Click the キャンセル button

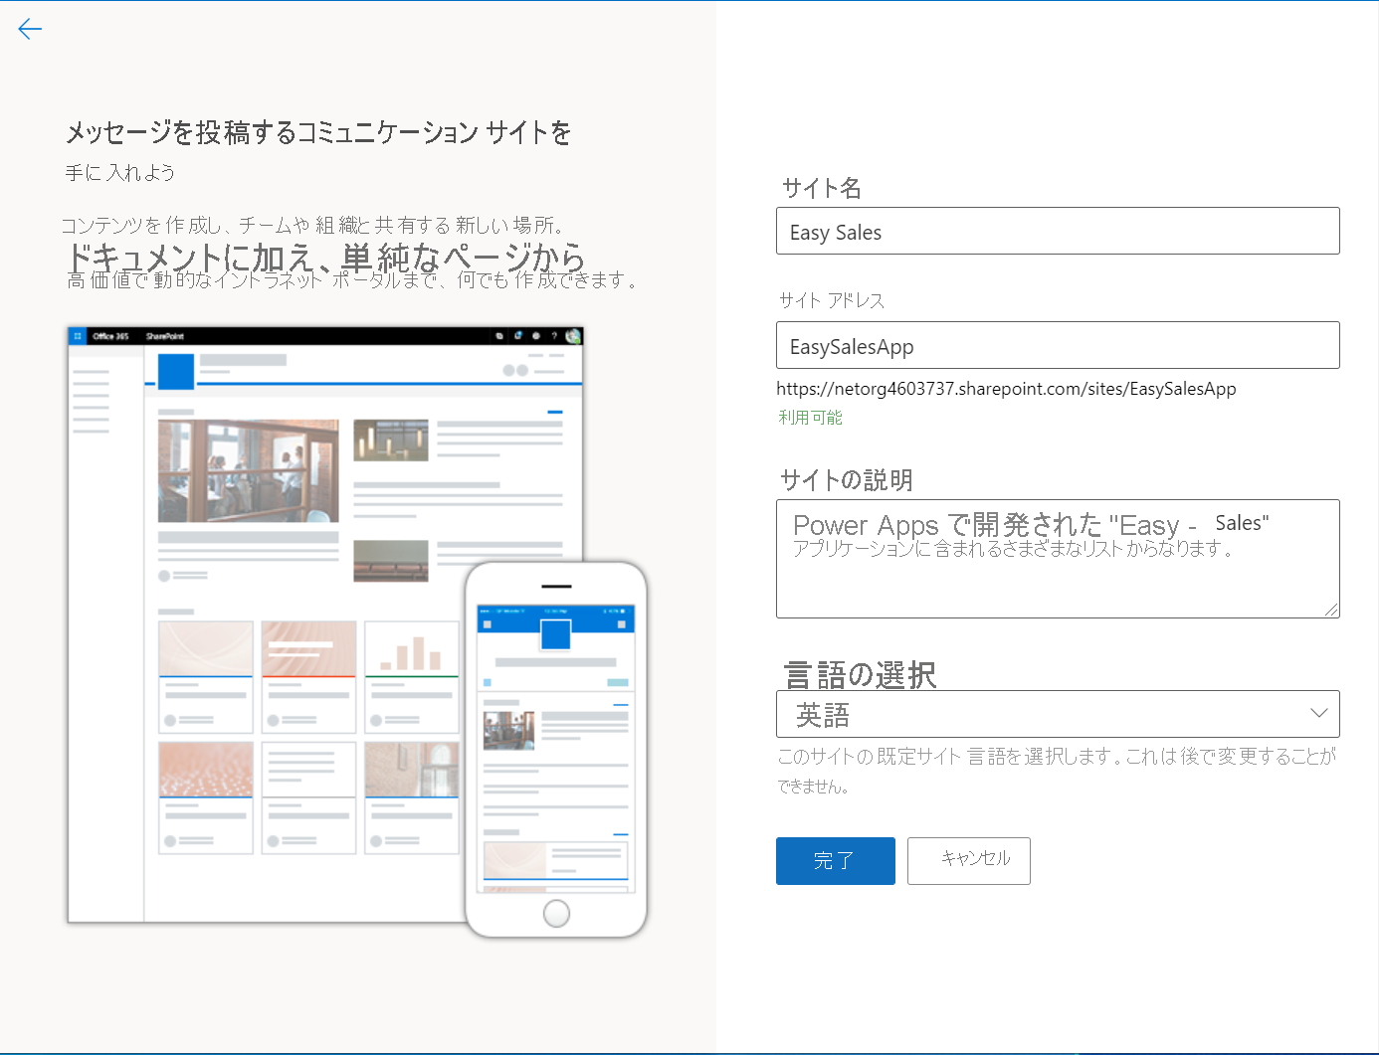pos(969,861)
